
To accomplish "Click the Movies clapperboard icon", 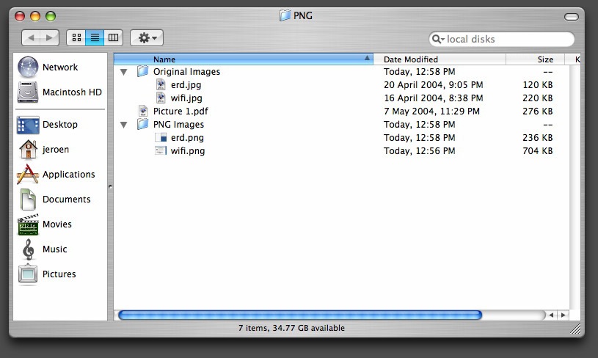I will [28, 224].
